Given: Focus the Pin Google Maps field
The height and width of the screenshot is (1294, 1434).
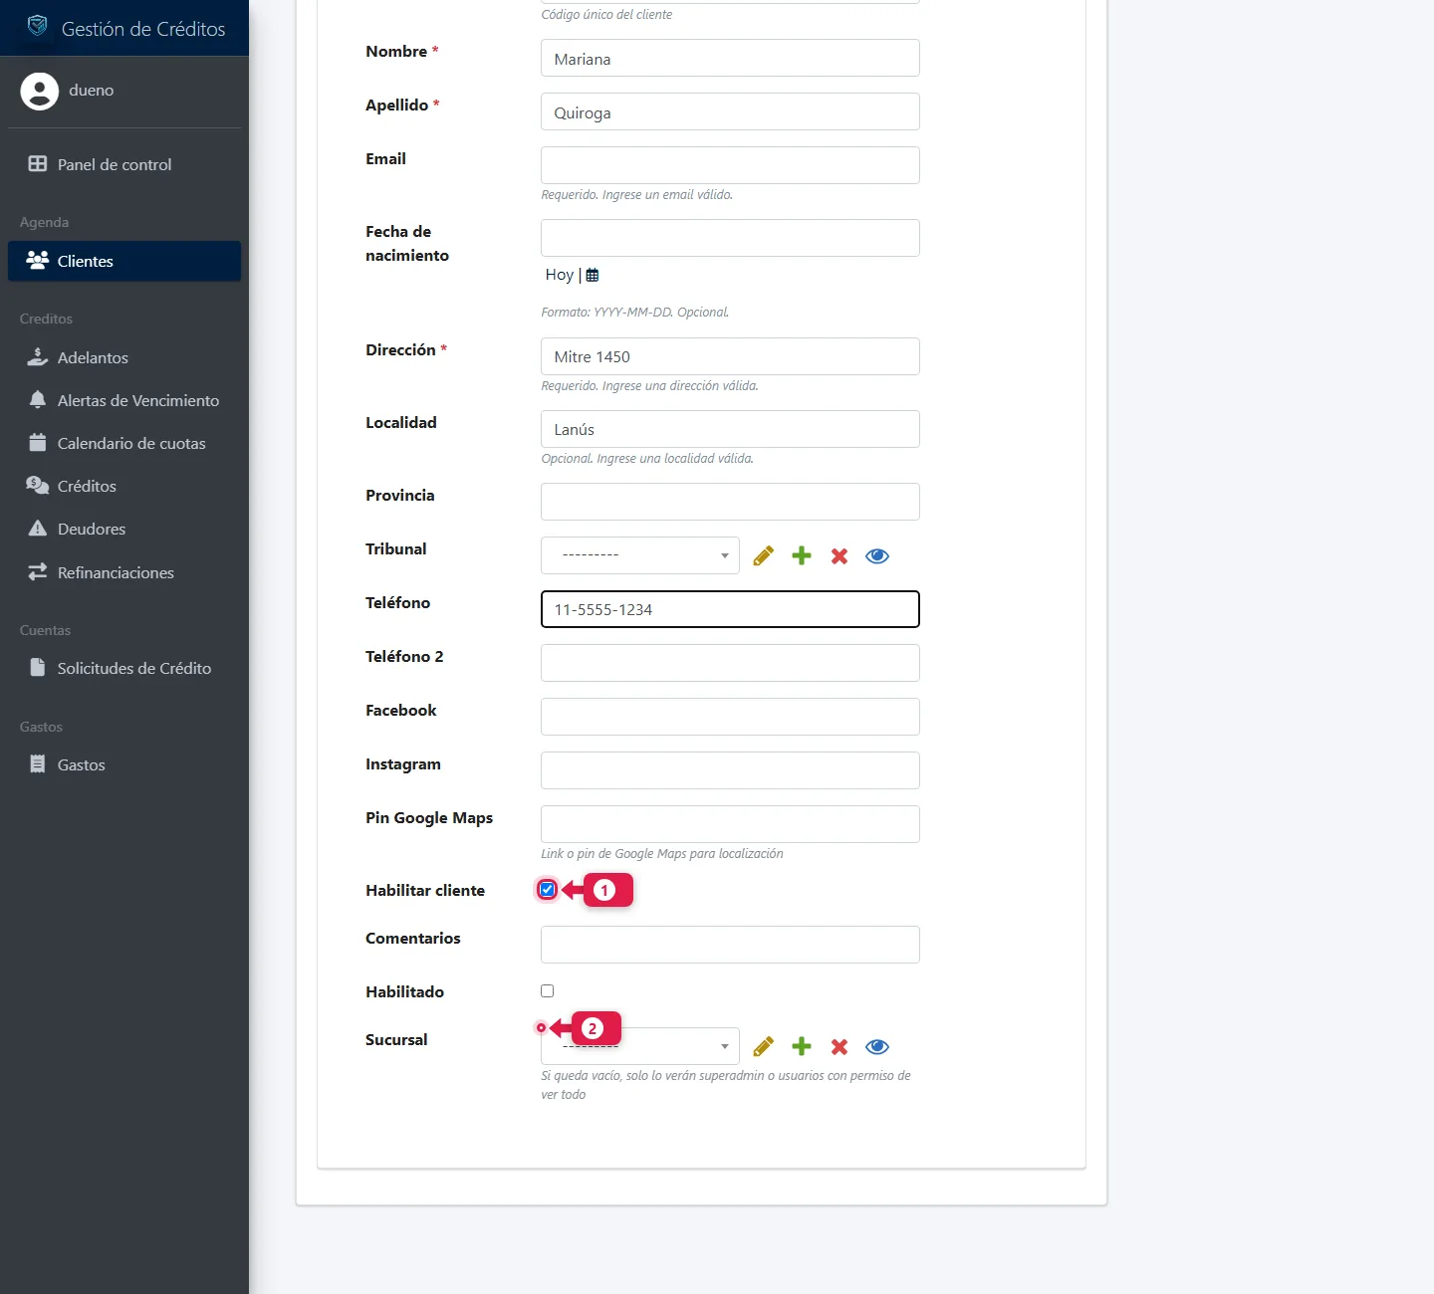Looking at the screenshot, I should pos(730,824).
